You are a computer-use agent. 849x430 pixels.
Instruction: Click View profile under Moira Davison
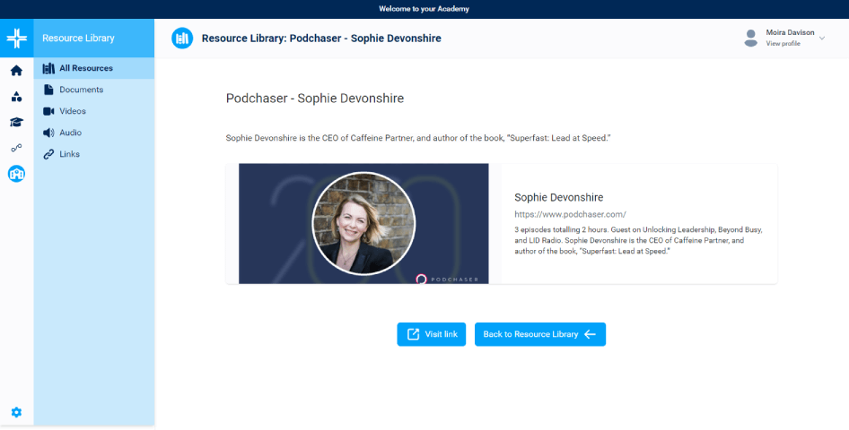(783, 44)
